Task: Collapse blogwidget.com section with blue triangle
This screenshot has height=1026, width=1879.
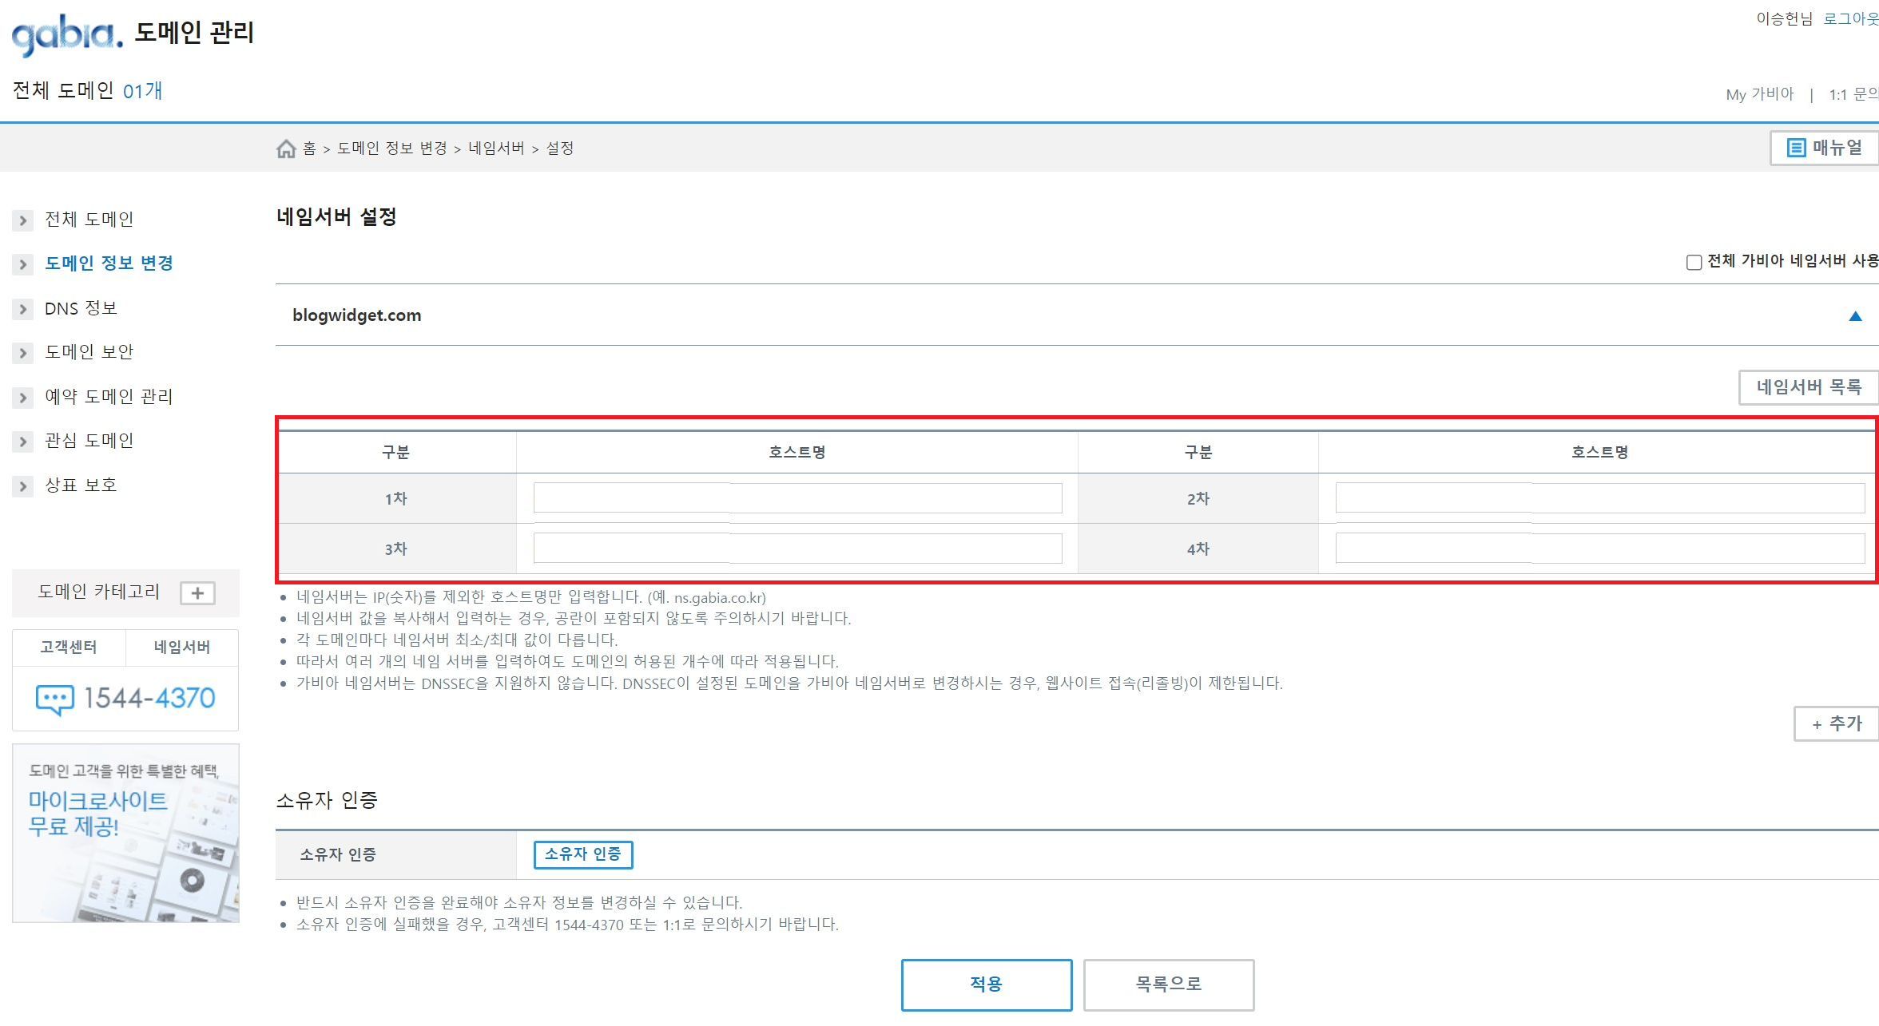Action: point(1855,316)
